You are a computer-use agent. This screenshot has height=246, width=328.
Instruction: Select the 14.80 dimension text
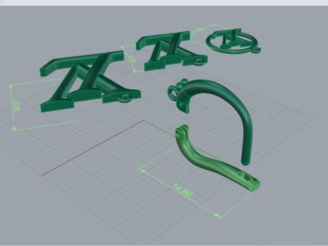pos(182,190)
